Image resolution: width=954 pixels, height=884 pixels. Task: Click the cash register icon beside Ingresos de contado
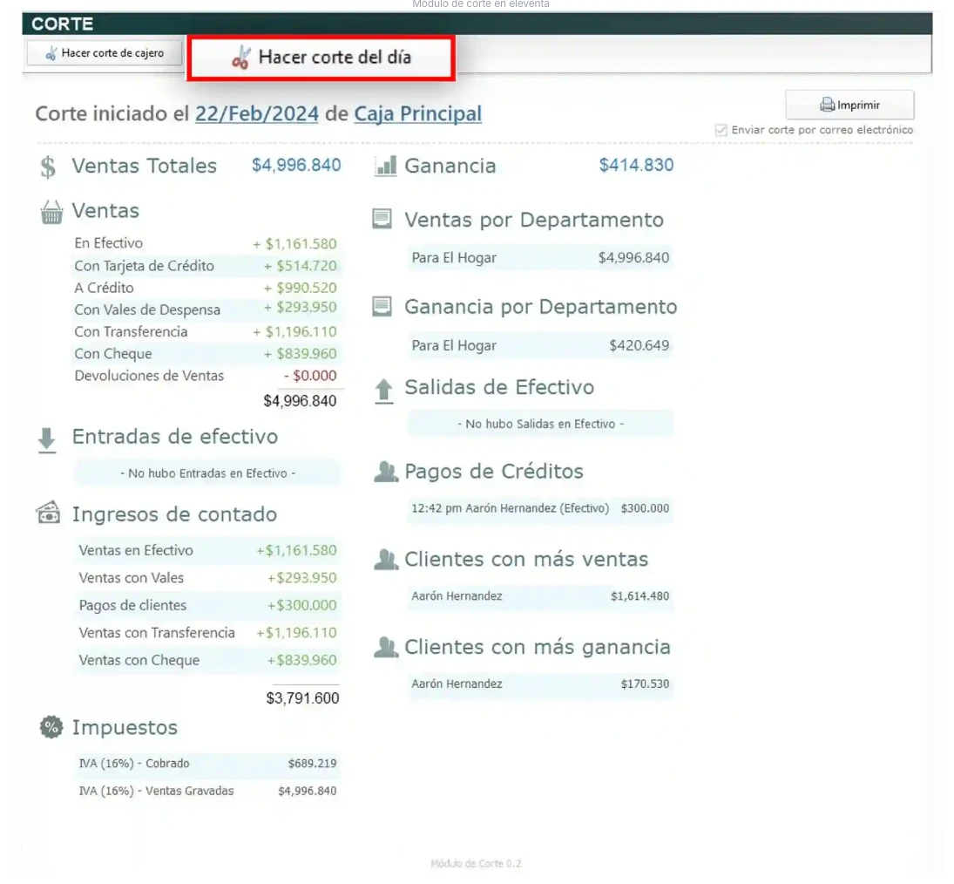click(x=48, y=513)
